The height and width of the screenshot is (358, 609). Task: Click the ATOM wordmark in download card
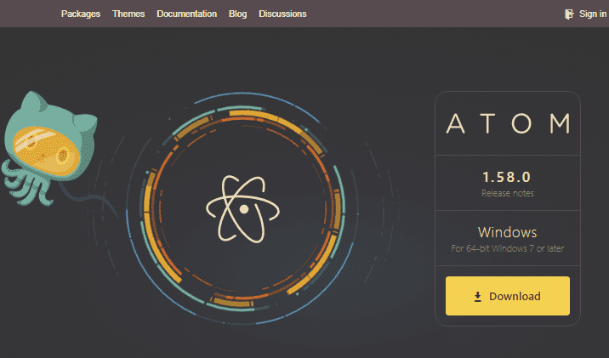(x=508, y=124)
